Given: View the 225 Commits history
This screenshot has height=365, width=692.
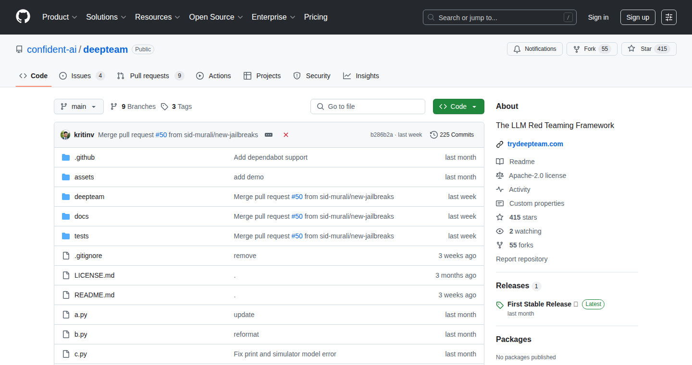Looking at the screenshot, I should tap(452, 135).
